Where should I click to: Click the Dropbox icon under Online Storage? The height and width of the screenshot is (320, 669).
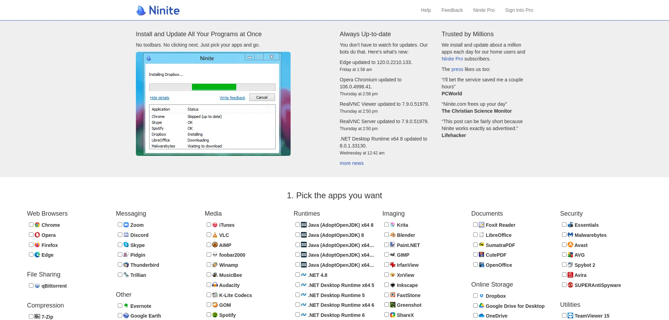click(x=482, y=296)
